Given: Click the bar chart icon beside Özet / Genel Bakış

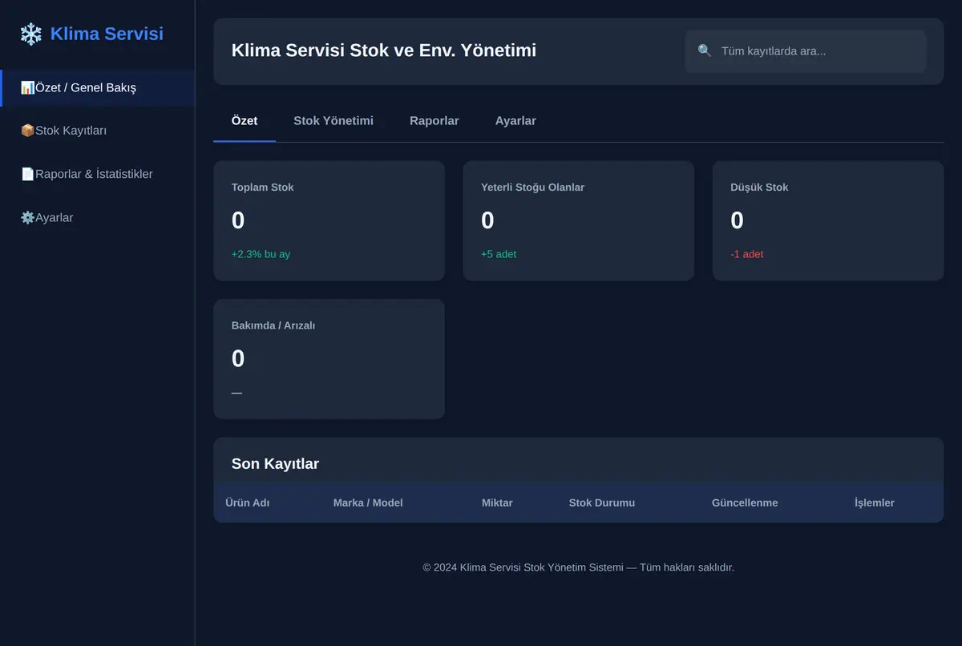Looking at the screenshot, I should pyautogui.click(x=27, y=87).
